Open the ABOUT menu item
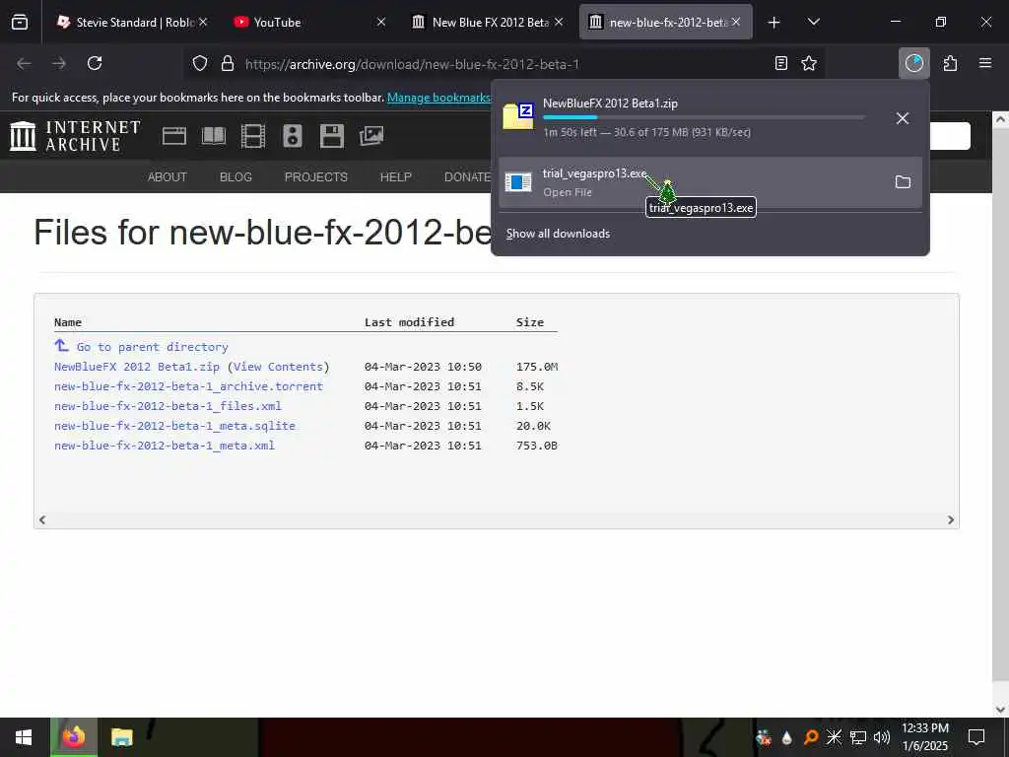The height and width of the screenshot is (757, 1009). (168, 177)
